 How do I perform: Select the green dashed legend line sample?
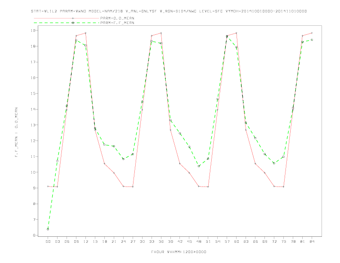[67, 23]
